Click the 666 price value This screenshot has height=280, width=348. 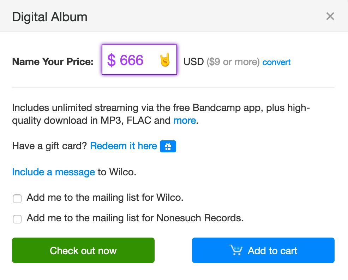pos(132,60)
